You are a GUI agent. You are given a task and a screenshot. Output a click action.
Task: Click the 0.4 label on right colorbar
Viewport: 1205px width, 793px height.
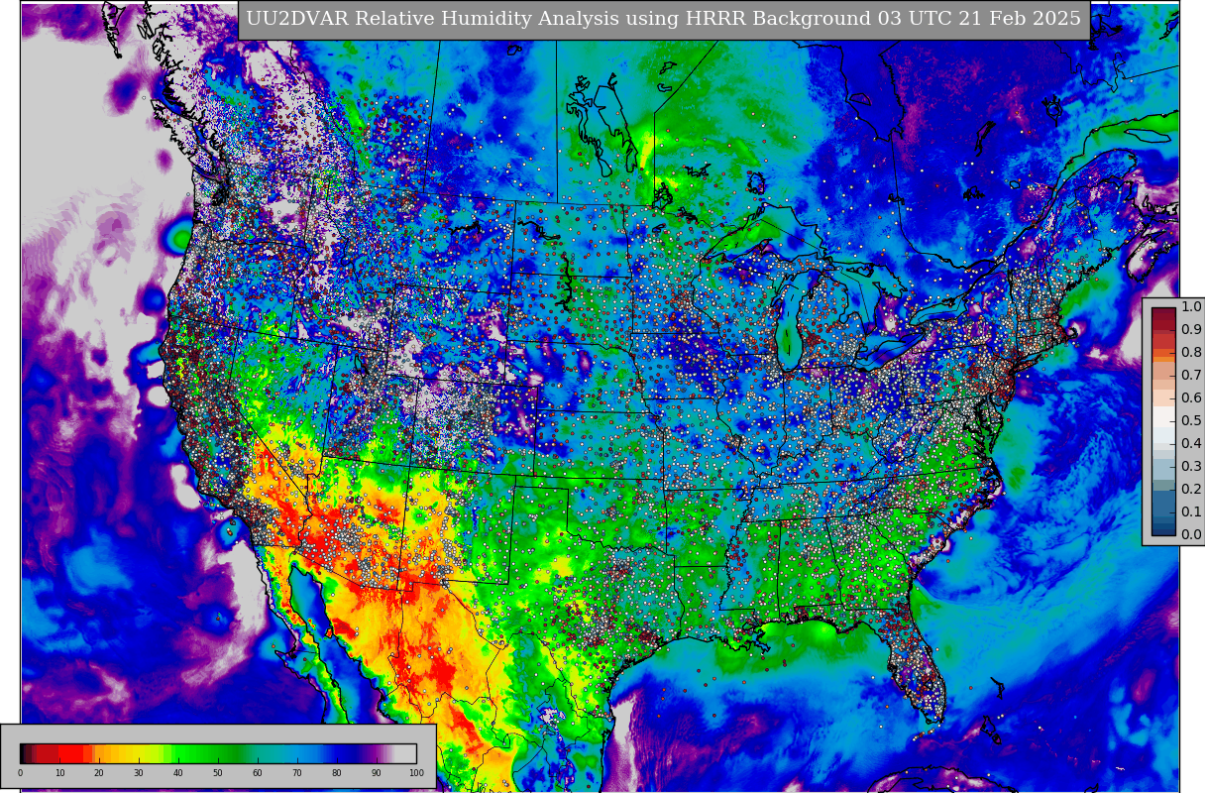[x=1191, y=444]
